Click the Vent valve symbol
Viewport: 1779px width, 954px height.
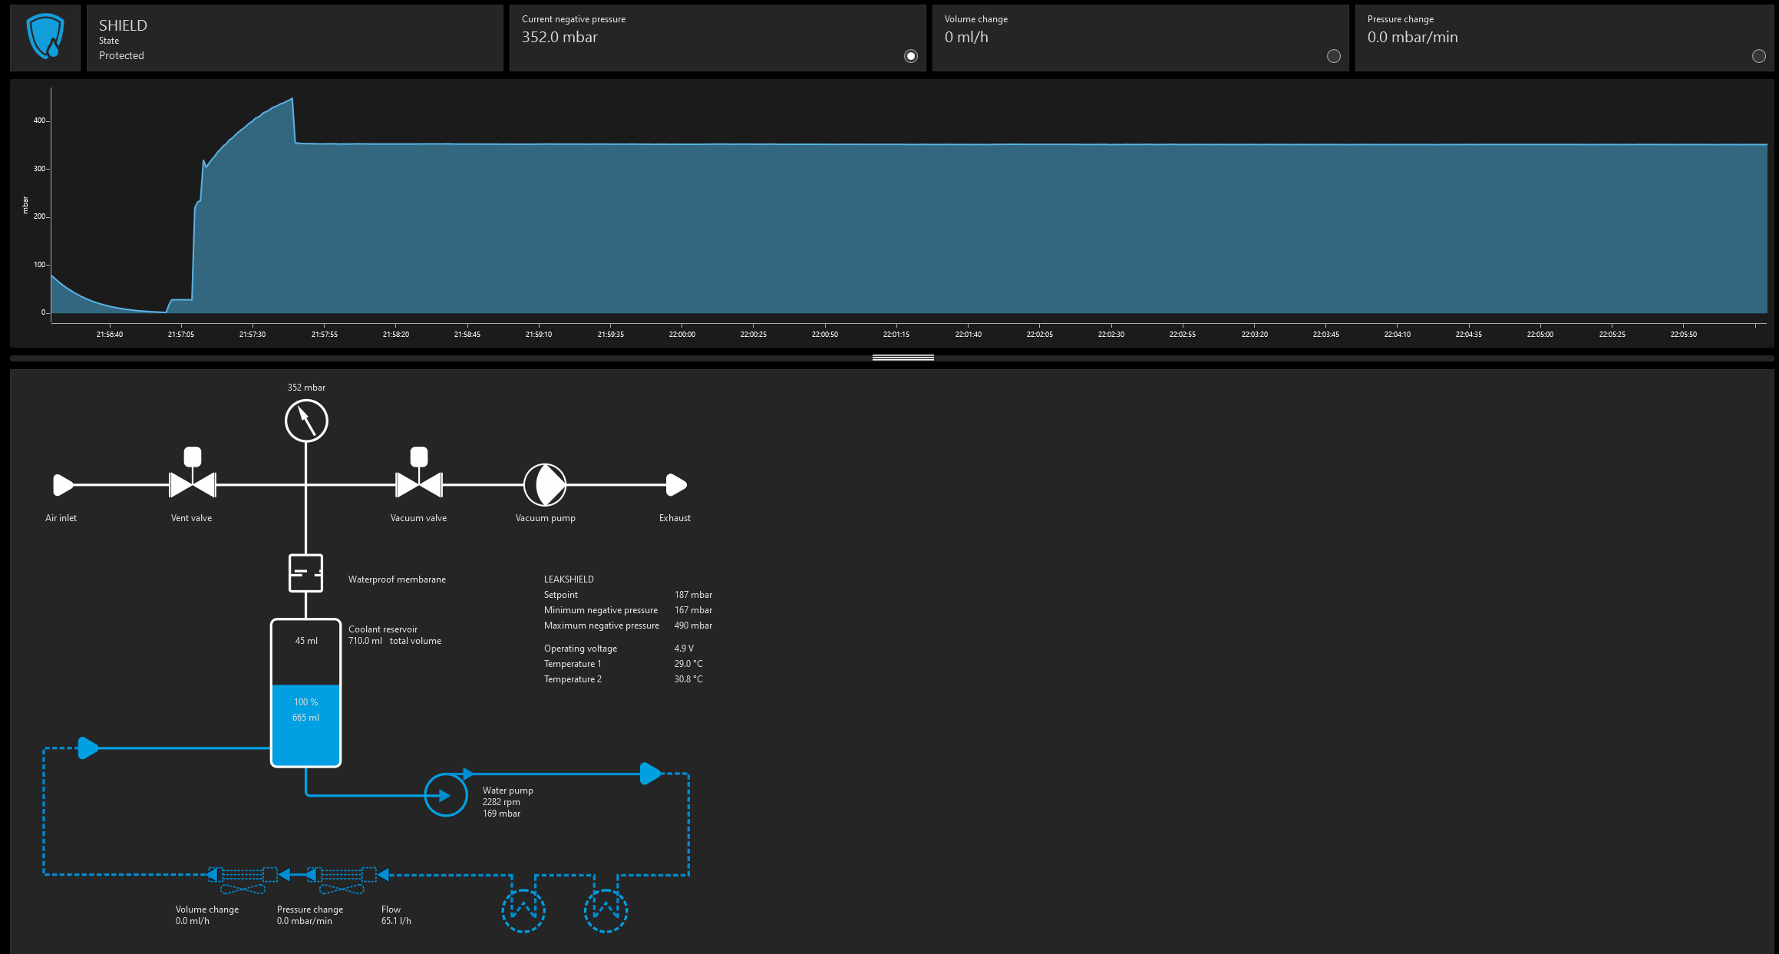(193, 484)
